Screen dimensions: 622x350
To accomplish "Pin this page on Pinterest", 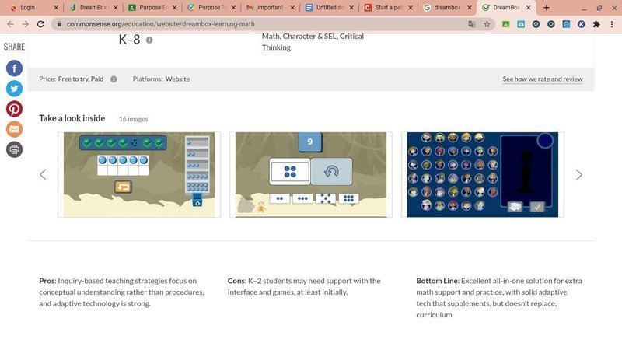I will [14, 109].
